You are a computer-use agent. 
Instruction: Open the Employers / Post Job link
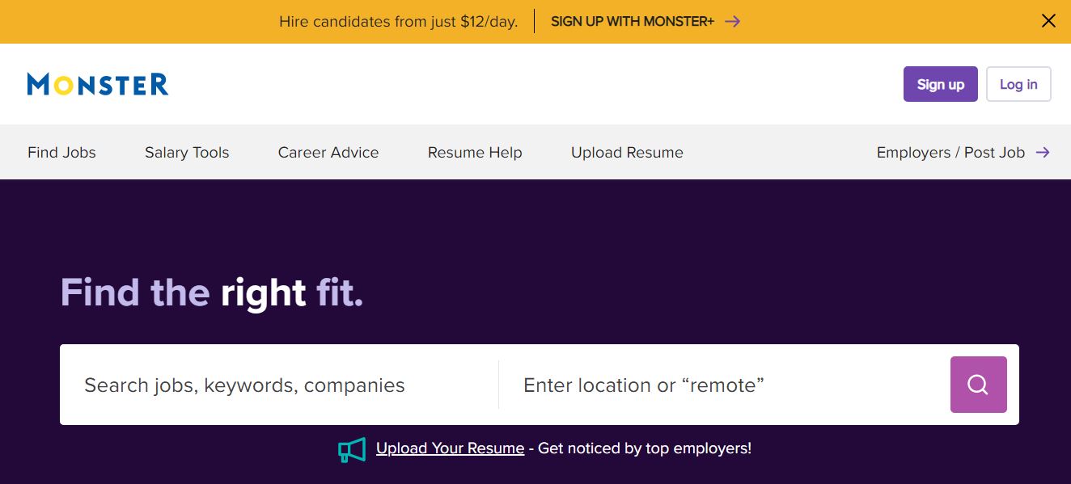(x=950, y=152)
